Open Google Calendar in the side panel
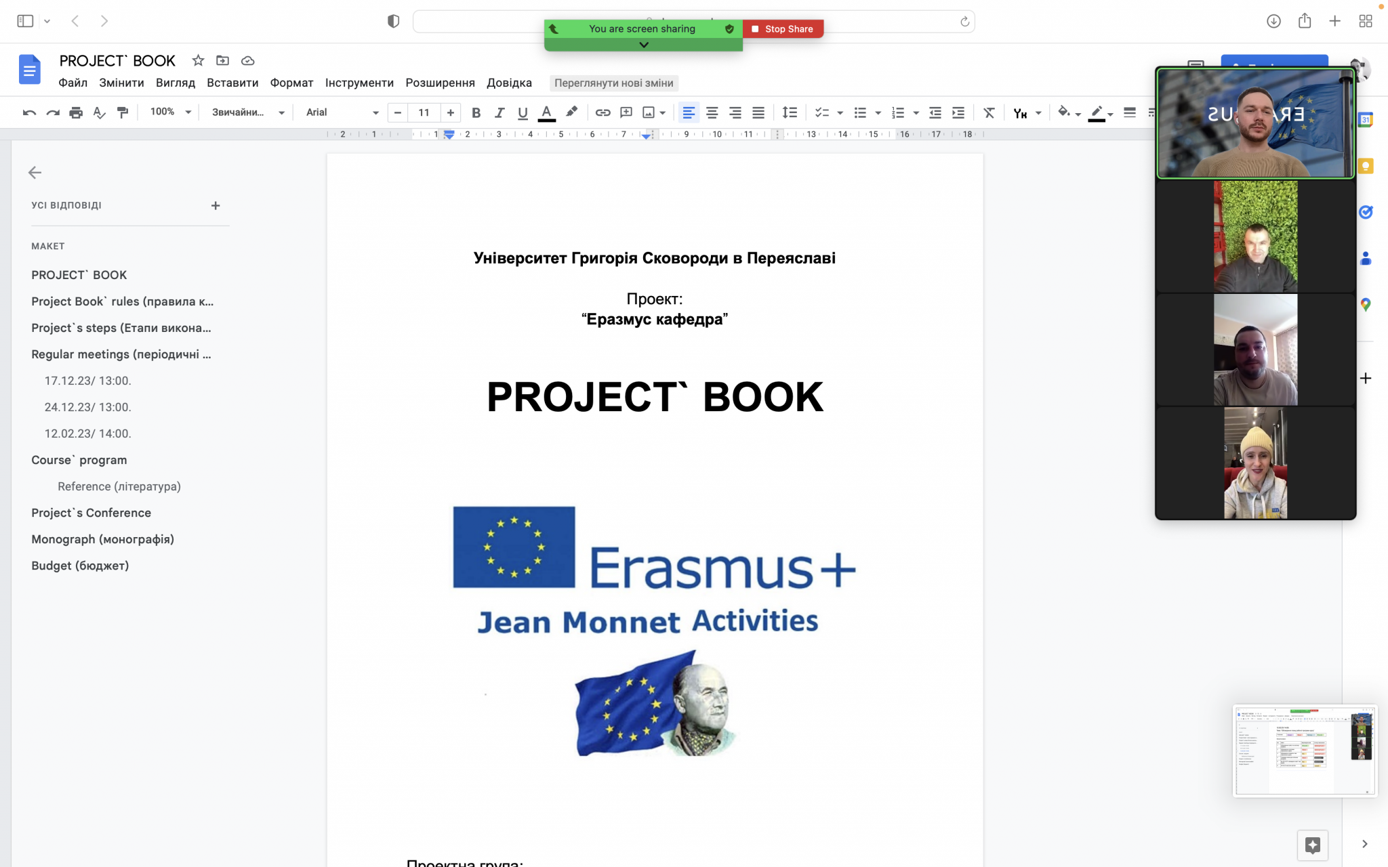The height and width of the screenshot is (867, 1388). [x=1366, y=120]
